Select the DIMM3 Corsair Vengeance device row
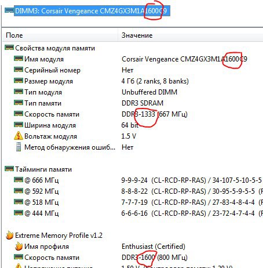This screenshot has height=268, width=263. coord(92,11)
